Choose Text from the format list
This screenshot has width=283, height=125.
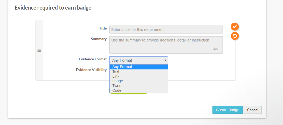138,72
